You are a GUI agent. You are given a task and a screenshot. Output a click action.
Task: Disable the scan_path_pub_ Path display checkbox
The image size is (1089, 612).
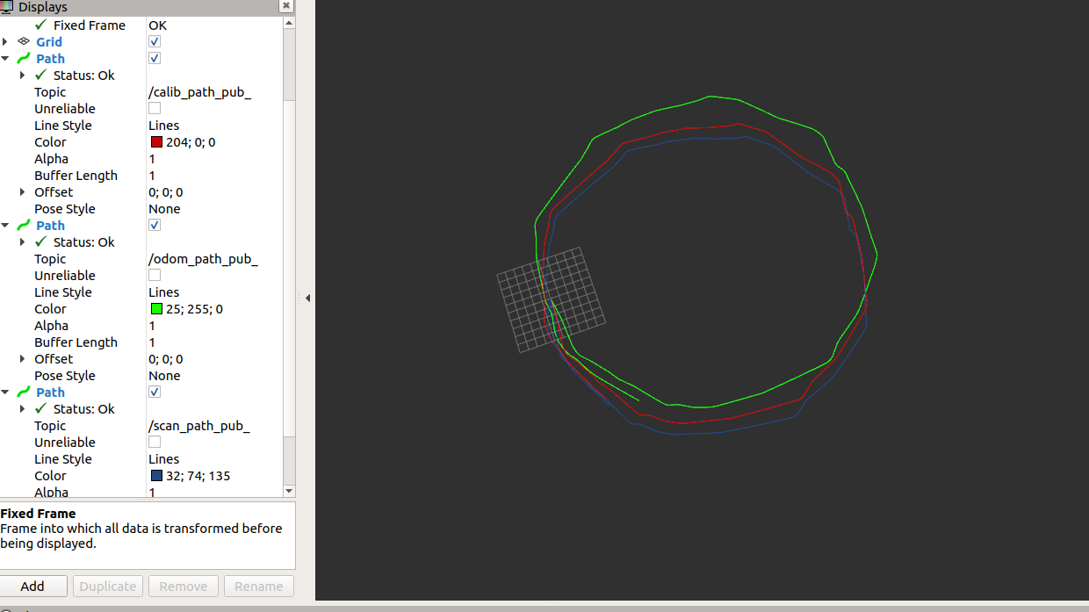coord(155,392)
